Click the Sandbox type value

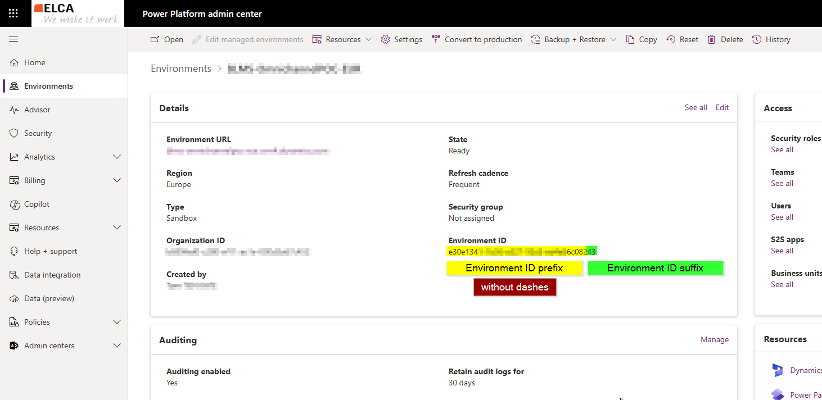pos(182,218)
